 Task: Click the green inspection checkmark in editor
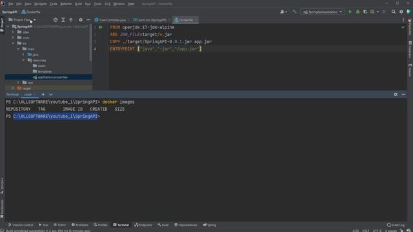[x=403, y=27]
